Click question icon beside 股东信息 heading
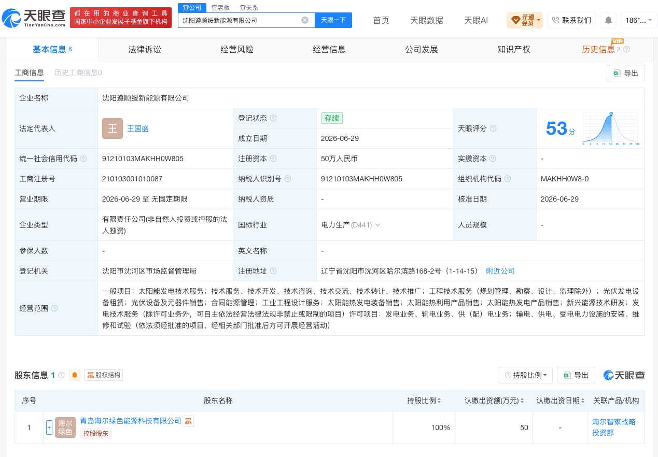 pyautogui.click(x=61, y=375)
